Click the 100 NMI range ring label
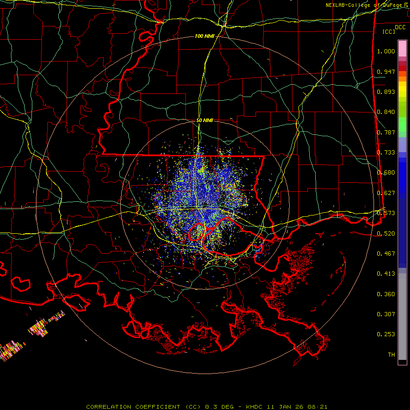This screenshot has height=410, width=410. tap(205, 36)
